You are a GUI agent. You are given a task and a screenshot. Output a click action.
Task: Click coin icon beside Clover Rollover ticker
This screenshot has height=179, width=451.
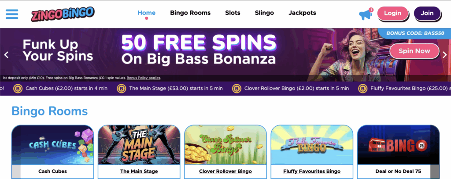[x=237, y=88]
